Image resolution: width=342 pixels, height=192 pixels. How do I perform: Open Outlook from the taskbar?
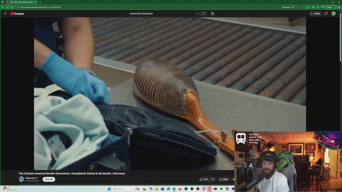pyautogui.click(x=168, y=189)
